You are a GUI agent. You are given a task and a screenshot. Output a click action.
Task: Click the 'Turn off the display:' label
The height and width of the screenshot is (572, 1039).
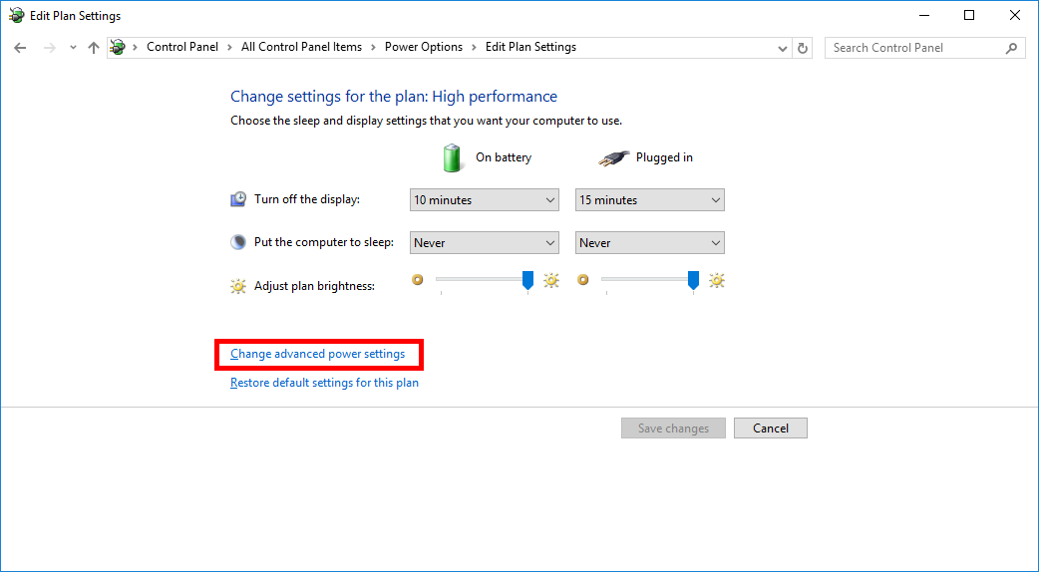(x=307, y=199)
